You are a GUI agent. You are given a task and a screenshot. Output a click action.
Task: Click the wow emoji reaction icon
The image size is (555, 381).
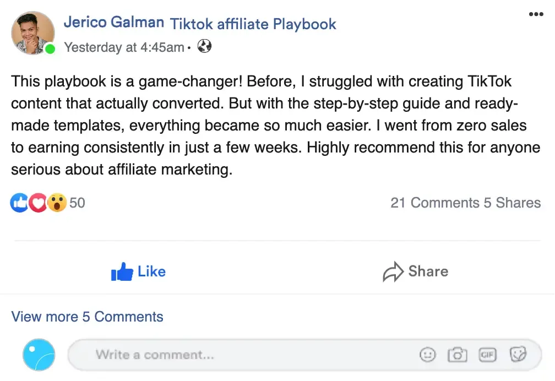(x=57, y=203)
